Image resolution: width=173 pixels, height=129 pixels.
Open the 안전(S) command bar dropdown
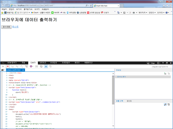coord(152,13)
